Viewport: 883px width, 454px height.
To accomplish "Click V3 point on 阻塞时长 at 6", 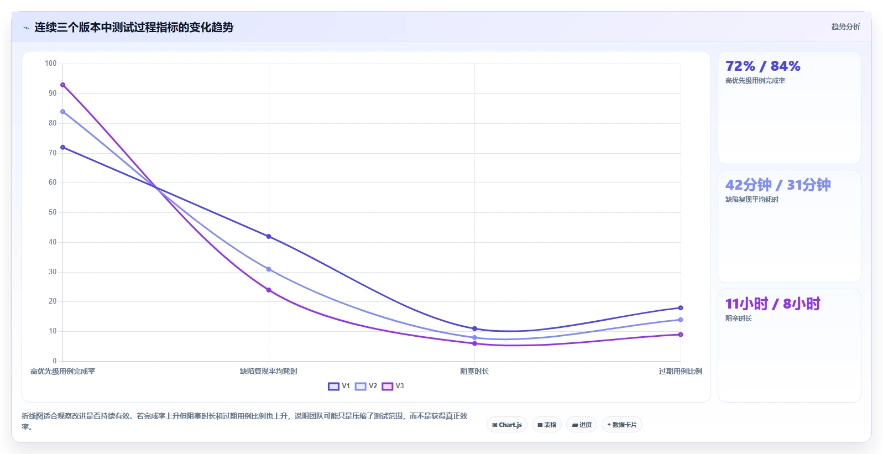I will [x=474, y=344].
